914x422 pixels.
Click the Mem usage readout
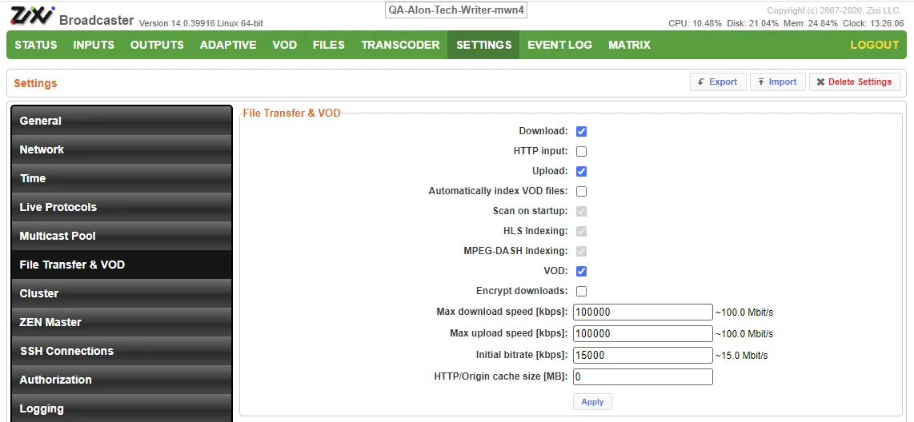pyautogui.click(x=811, y=23)
